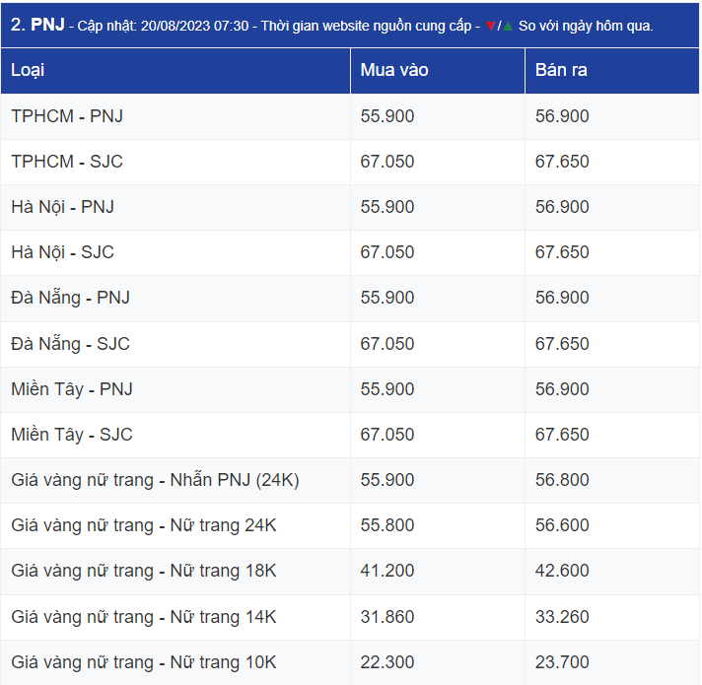The image size is (702, 685).
Task: Click Hà Nội - SJC row label
Action: coord(62,252)
